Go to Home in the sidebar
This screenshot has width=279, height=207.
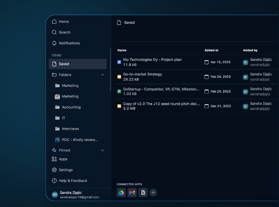click(63, 22)
